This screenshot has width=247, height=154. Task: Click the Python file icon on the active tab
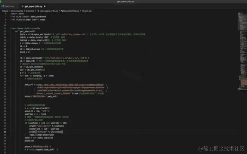point(23,6)
